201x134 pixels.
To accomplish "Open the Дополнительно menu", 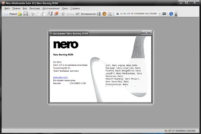I will pos(51,8).
